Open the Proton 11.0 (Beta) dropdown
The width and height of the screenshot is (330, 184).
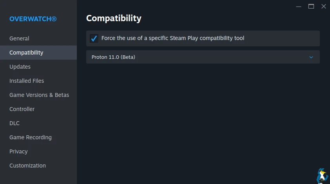[x=203, y=57]
